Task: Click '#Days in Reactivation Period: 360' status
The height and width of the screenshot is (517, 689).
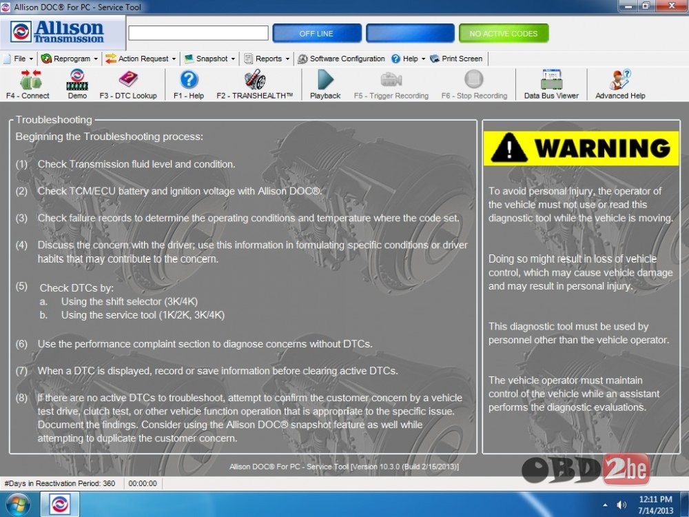Action: coord(60,484)
